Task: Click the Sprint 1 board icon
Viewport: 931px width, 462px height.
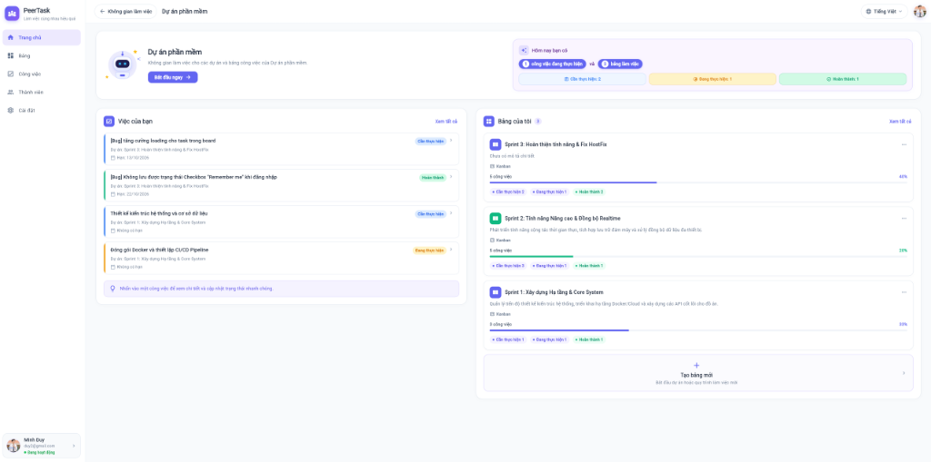Action: click(496, 292)
